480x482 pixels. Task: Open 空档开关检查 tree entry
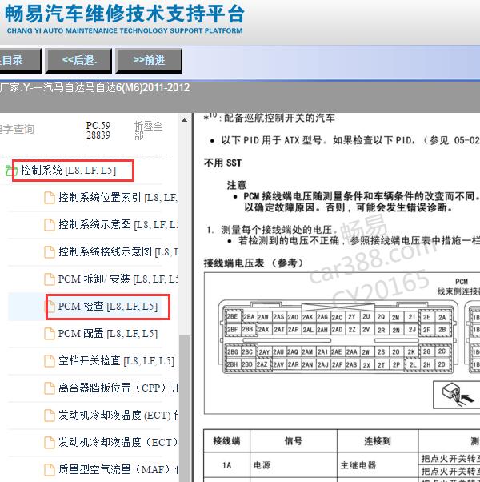point(116,360)
